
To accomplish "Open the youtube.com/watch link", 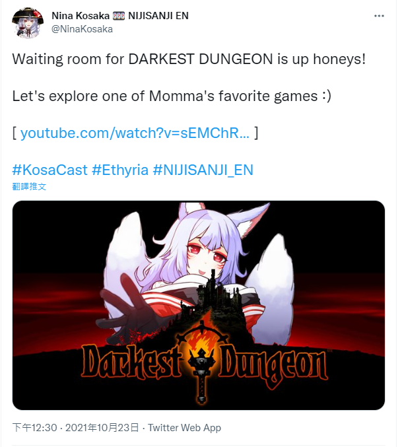I will point(135,133).
